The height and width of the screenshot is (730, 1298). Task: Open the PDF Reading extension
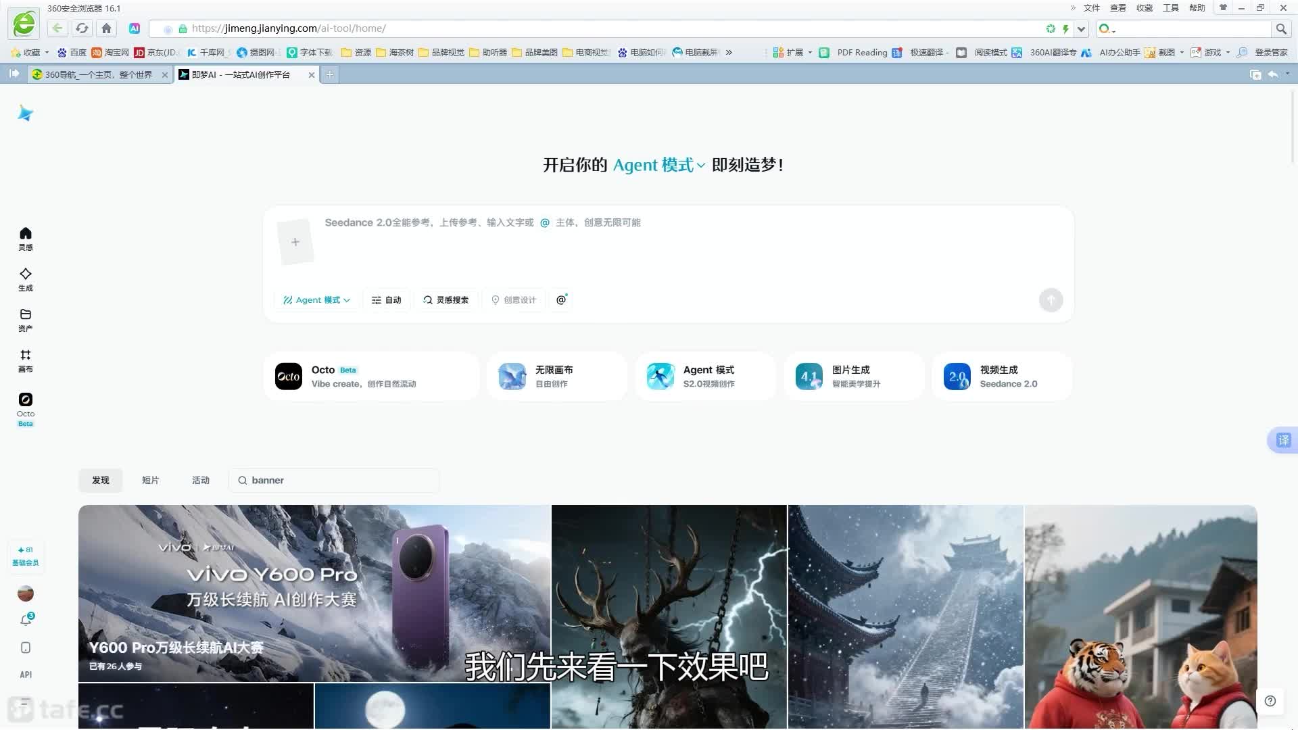[854, 53]
